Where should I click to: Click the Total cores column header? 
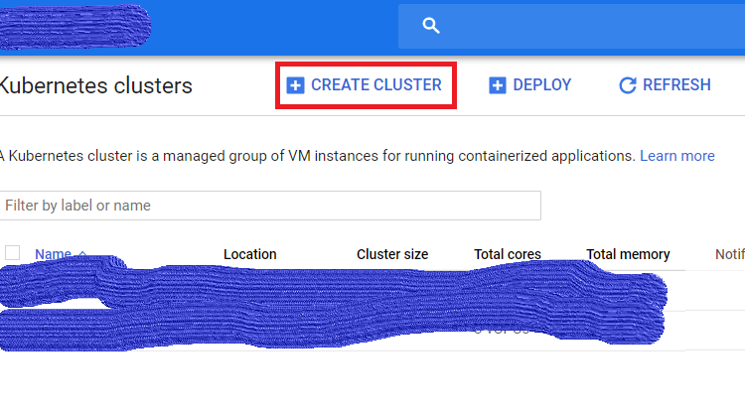tap(508, 254)
